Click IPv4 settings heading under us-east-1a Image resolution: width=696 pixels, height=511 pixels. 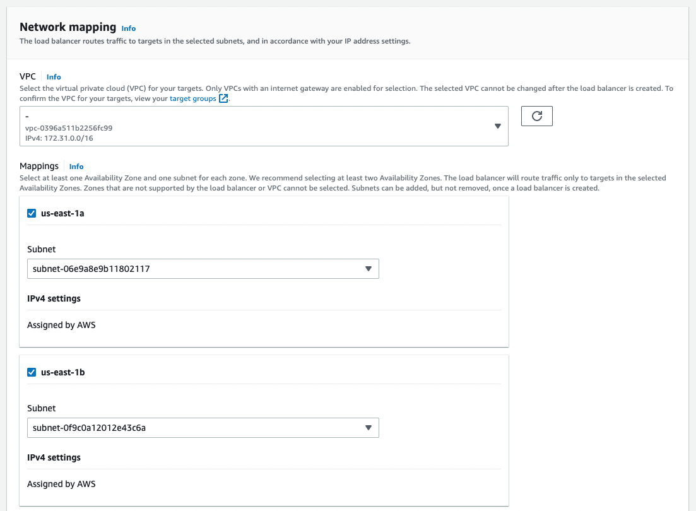pos(54,298)
